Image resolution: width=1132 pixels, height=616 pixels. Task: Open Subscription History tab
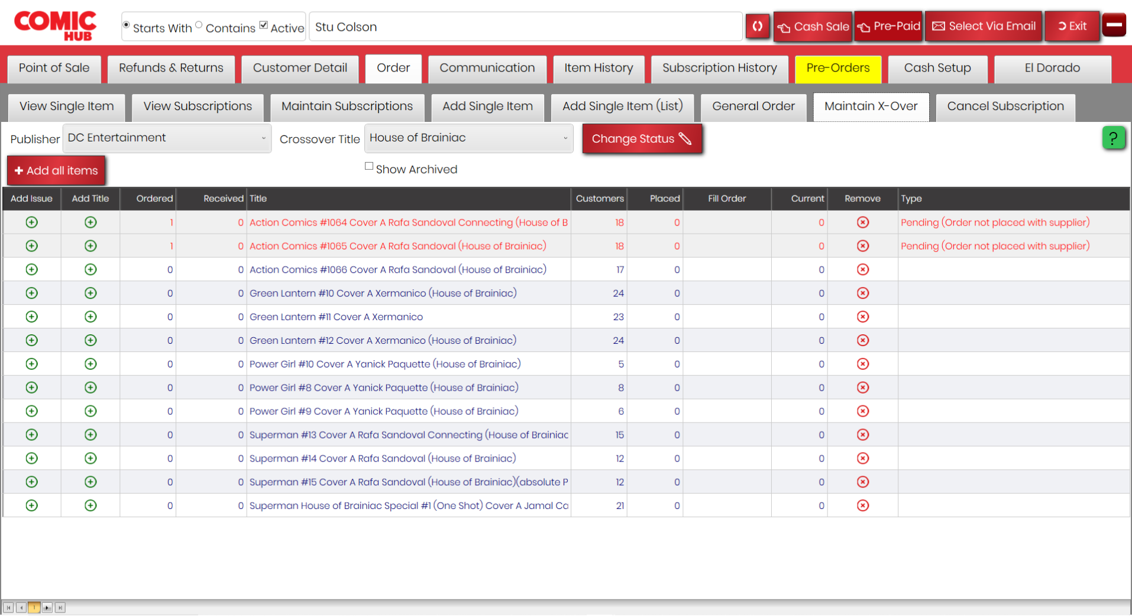(x=719, y=69)
